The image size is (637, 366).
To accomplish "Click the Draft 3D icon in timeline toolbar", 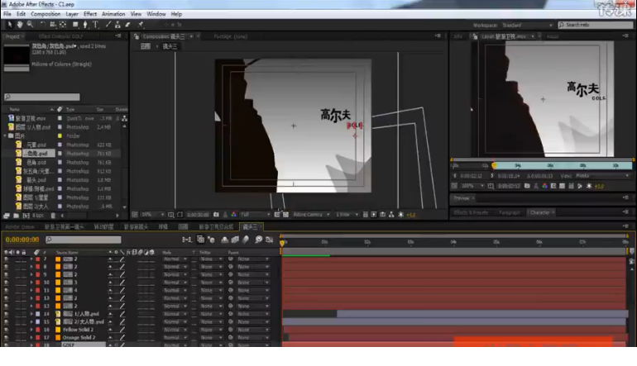I will point(211,240).
